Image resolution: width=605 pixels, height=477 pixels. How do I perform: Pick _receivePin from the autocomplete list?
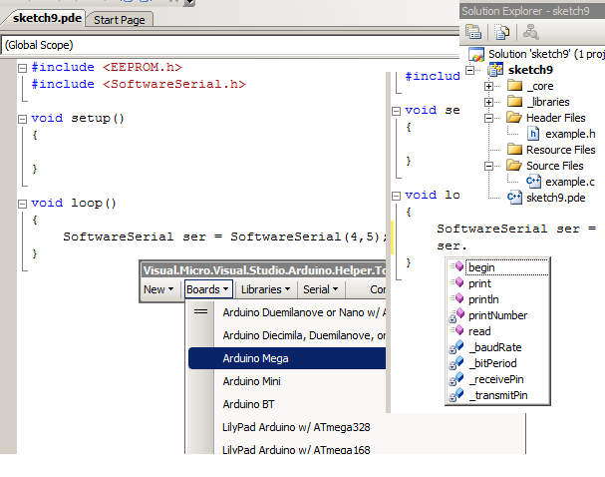(496, 379)
